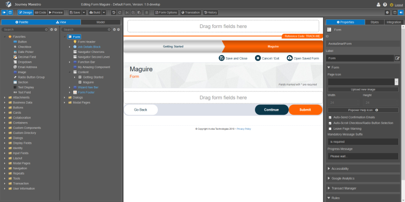Select the Getting Started navigator step
The height and width of the screenshot is (202, 405).
pos(173,47)
